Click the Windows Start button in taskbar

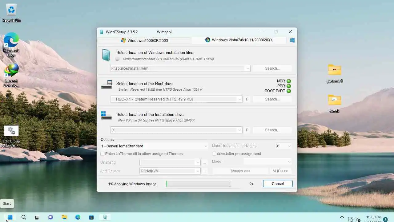pos(10,217)
